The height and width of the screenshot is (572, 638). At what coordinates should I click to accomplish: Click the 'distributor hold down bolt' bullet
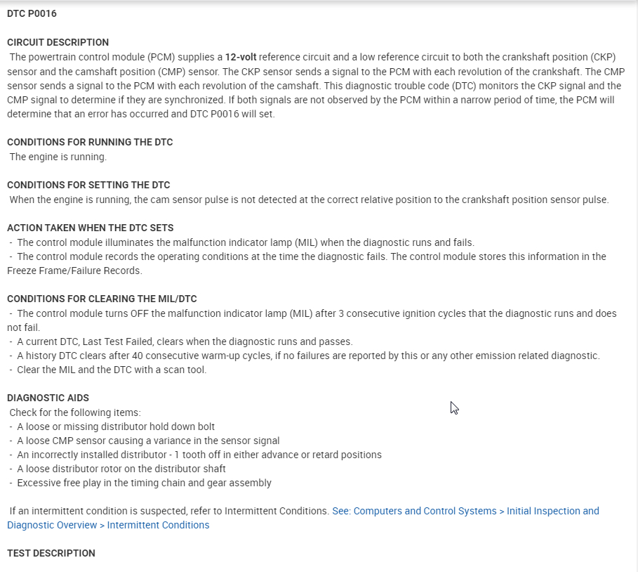[115, 427]
